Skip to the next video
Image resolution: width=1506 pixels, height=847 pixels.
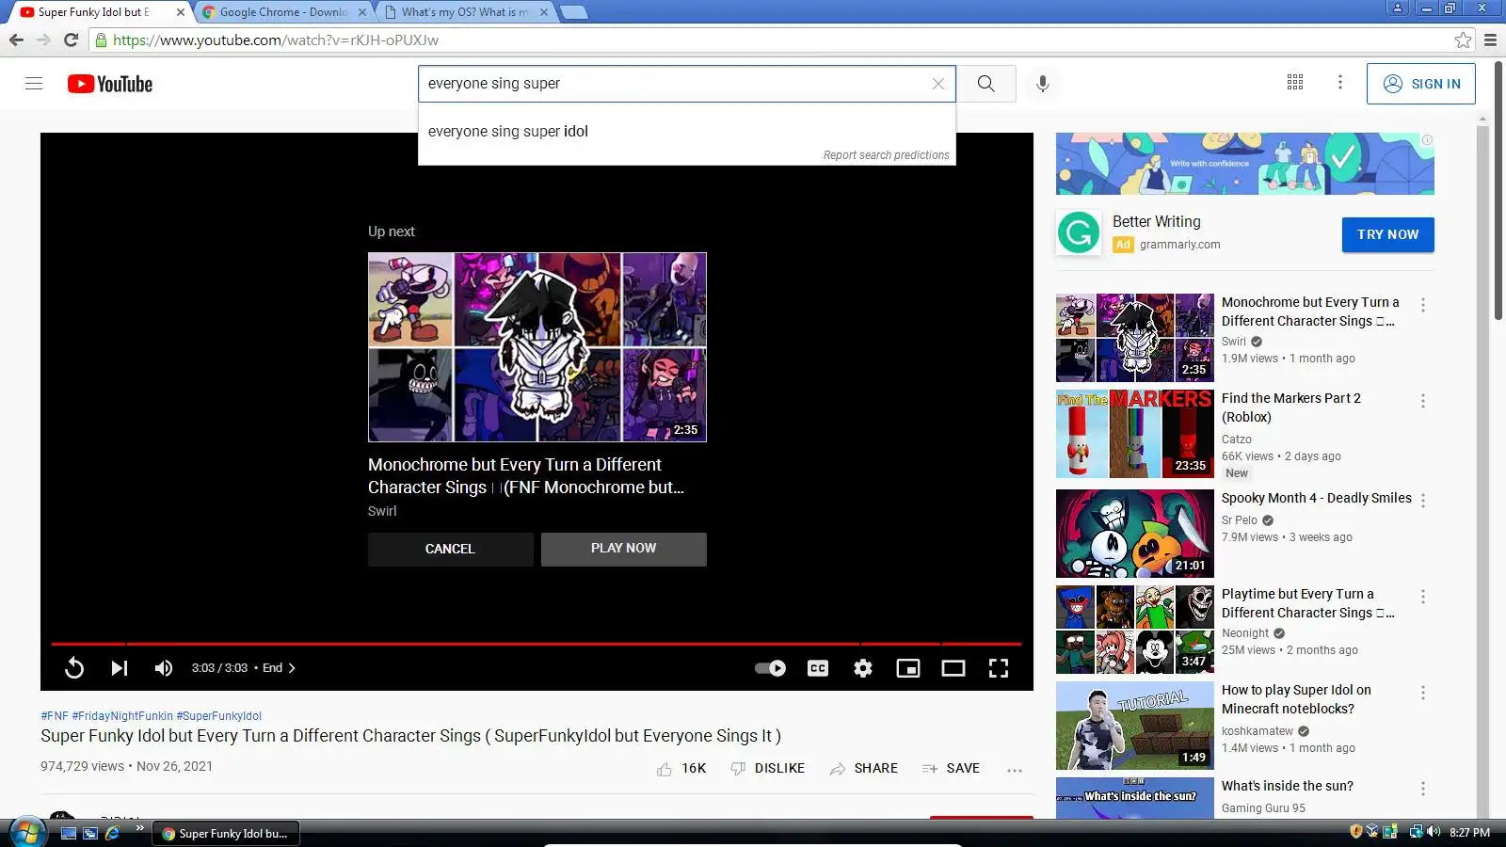click(120, 668)
